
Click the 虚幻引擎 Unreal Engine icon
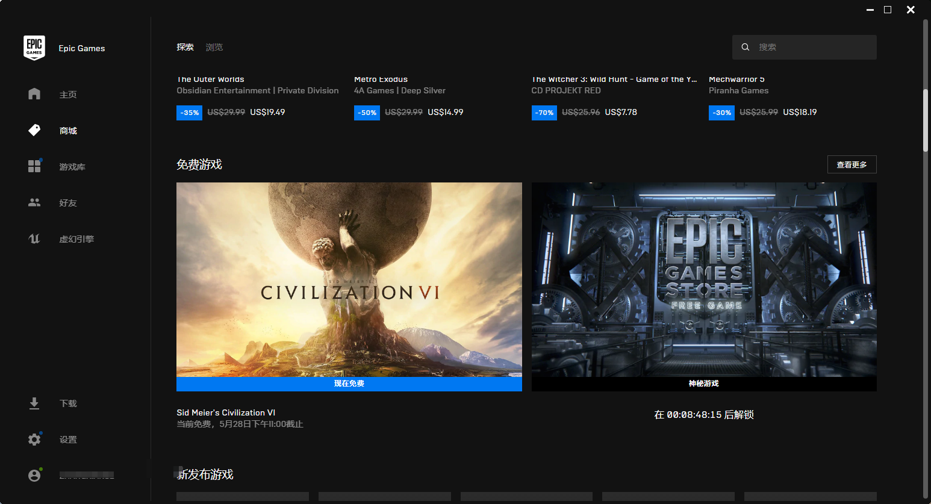click(34, 238)
